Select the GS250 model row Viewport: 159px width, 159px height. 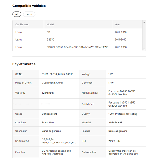(50, 39)
